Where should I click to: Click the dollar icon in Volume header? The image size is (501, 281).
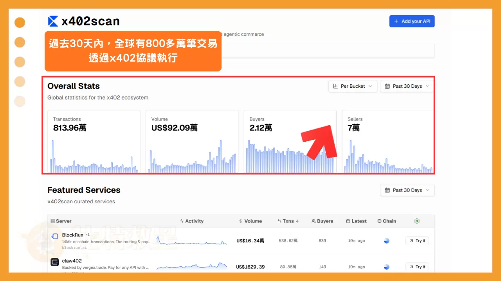241,221
